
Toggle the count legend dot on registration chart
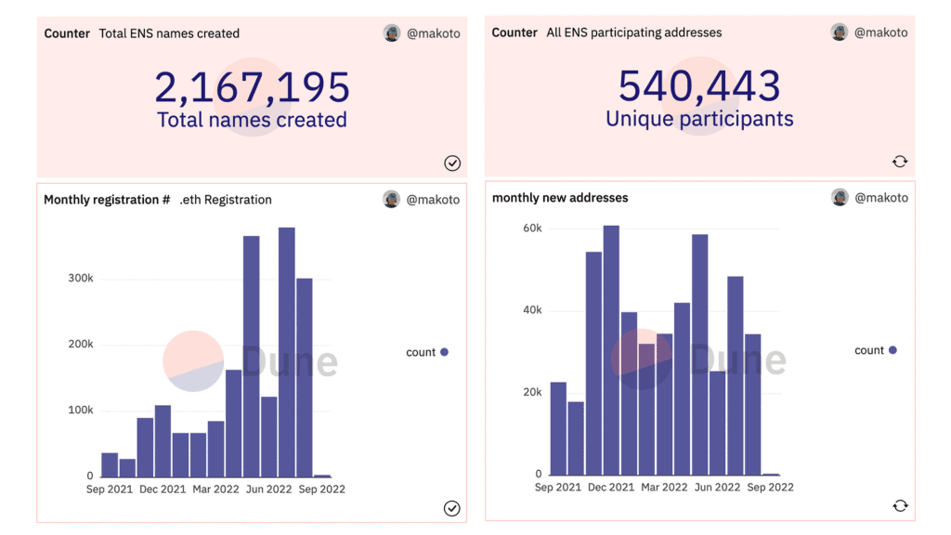pyautogui.click(x=444, y=352)
